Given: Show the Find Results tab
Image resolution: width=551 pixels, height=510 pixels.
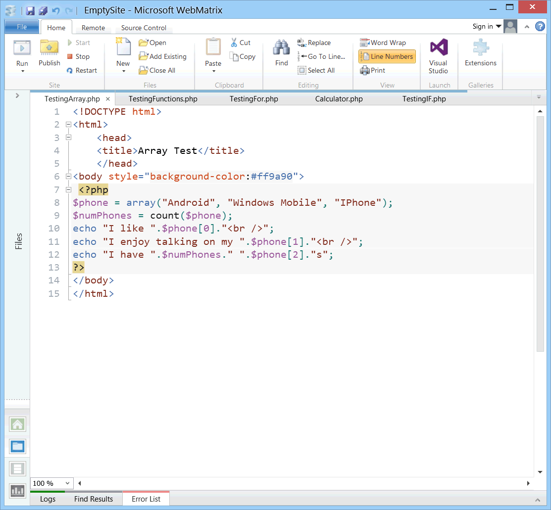Looking at the screenshot, I should click(94, 499).
